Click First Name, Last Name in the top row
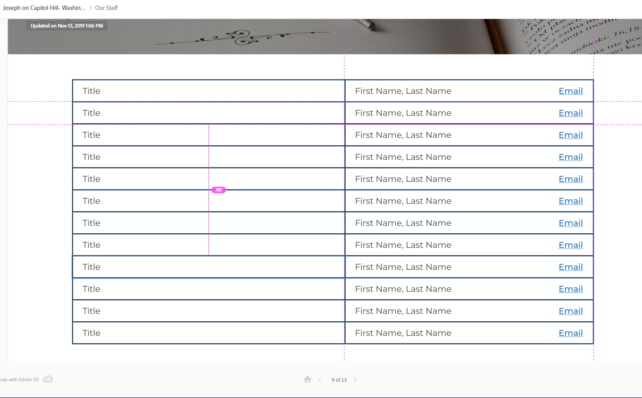 (403, 91)
